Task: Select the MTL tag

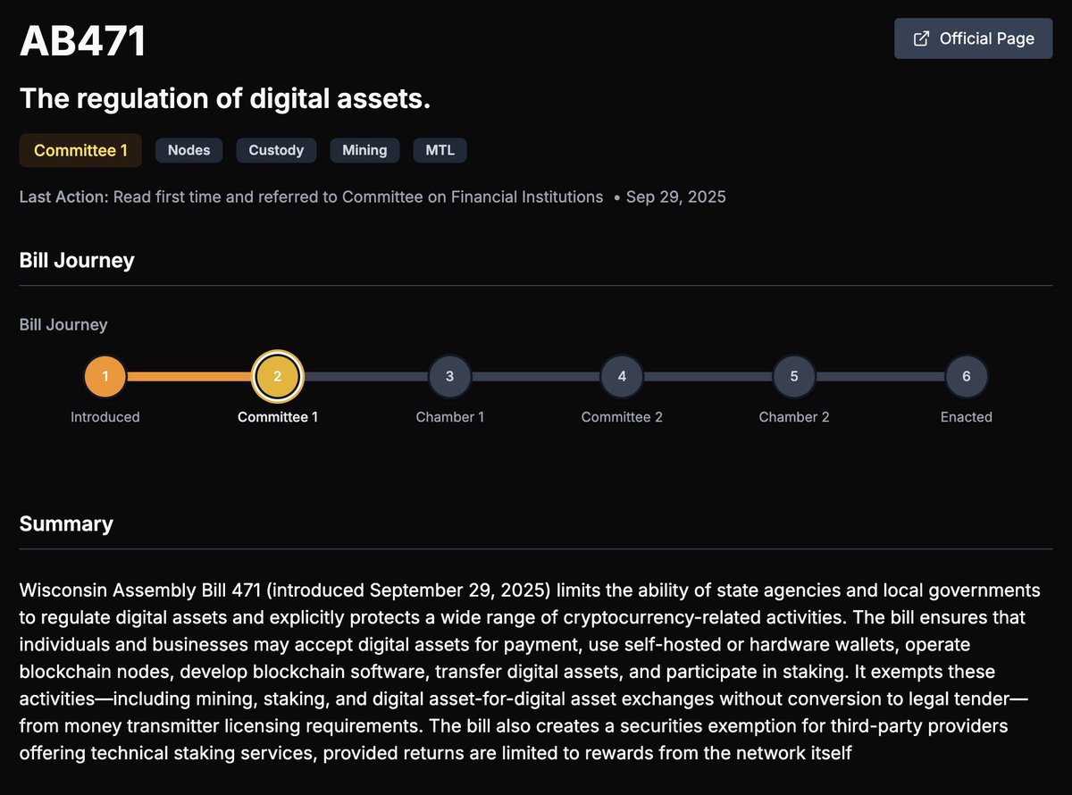Action: point(440,150)
